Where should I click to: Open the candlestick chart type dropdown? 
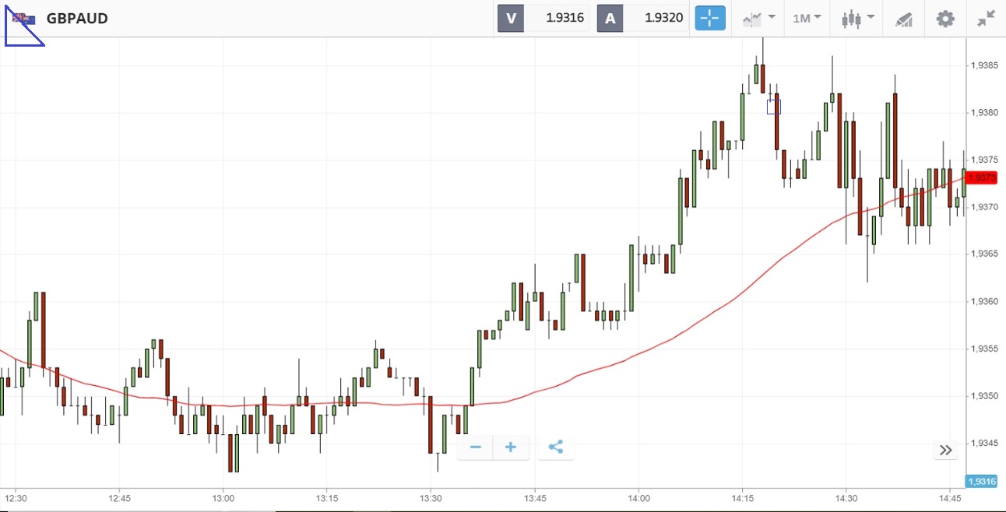tap(858, 18)
